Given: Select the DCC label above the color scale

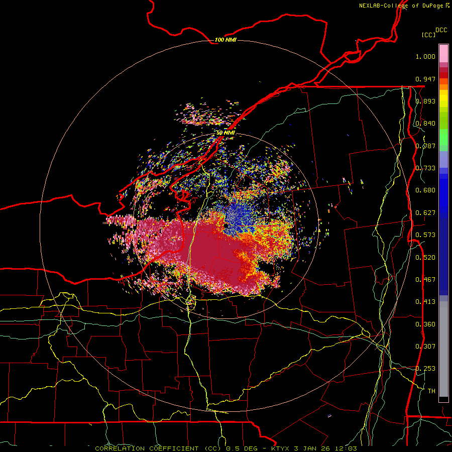Looking at the screenshot, I should click(441, 30).
